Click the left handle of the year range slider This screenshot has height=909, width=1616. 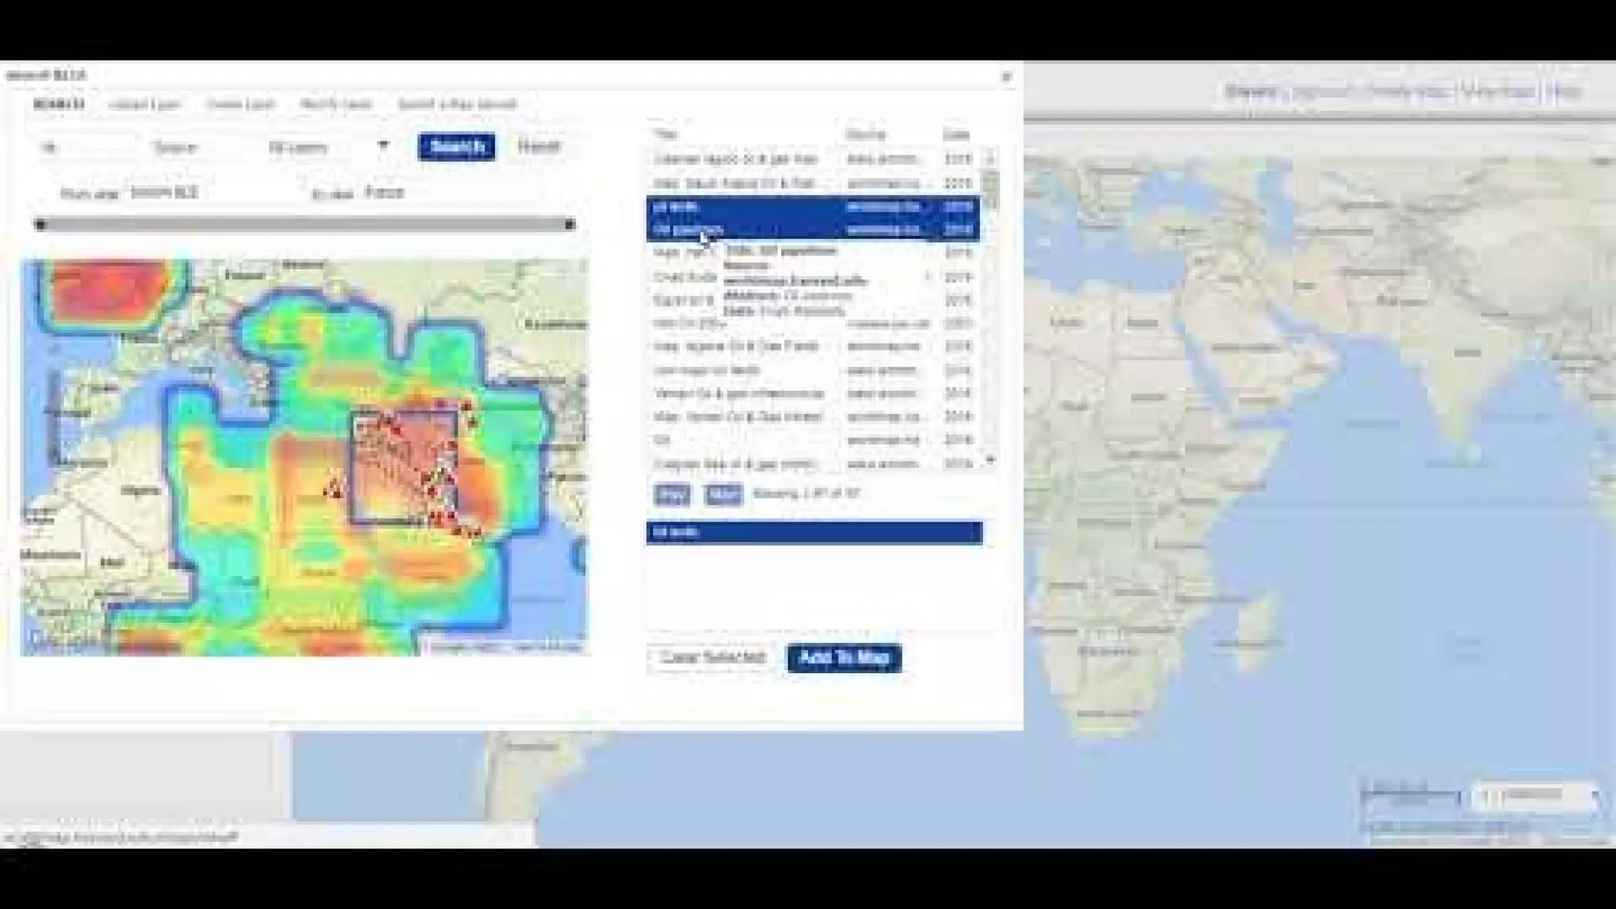[41, 225]
